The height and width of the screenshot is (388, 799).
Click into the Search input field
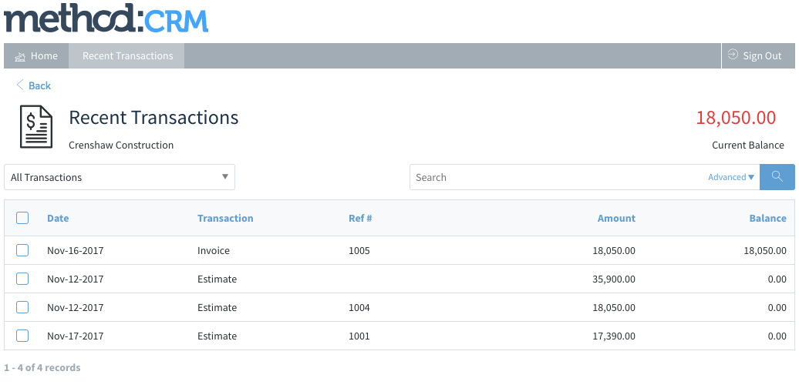click(x=559, y=177)
